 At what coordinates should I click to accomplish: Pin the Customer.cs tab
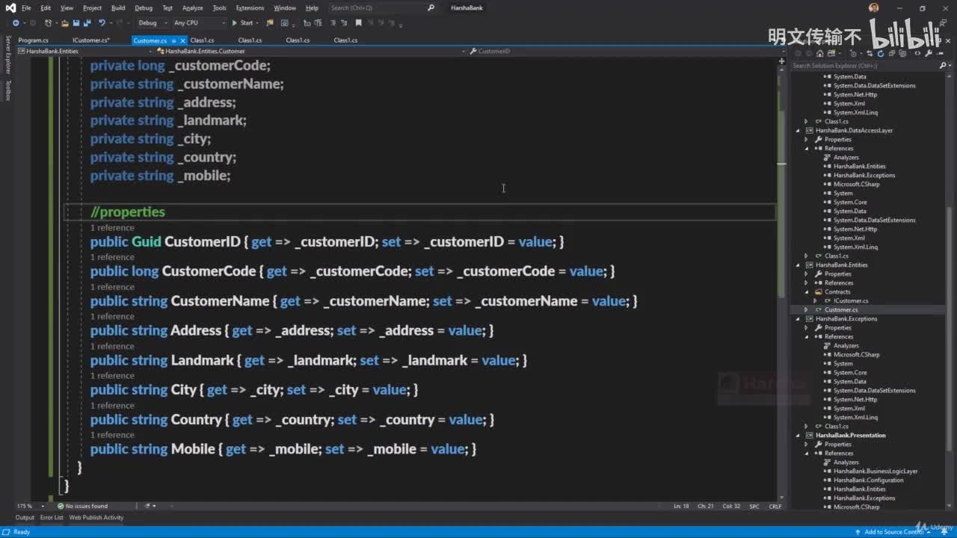pyautogui.click(x=174, y=40)
